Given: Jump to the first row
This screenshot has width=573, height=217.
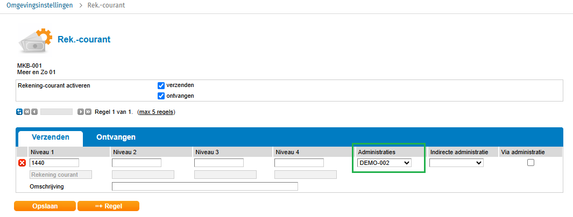Looking at the screenshot, I should click(27, 112).
